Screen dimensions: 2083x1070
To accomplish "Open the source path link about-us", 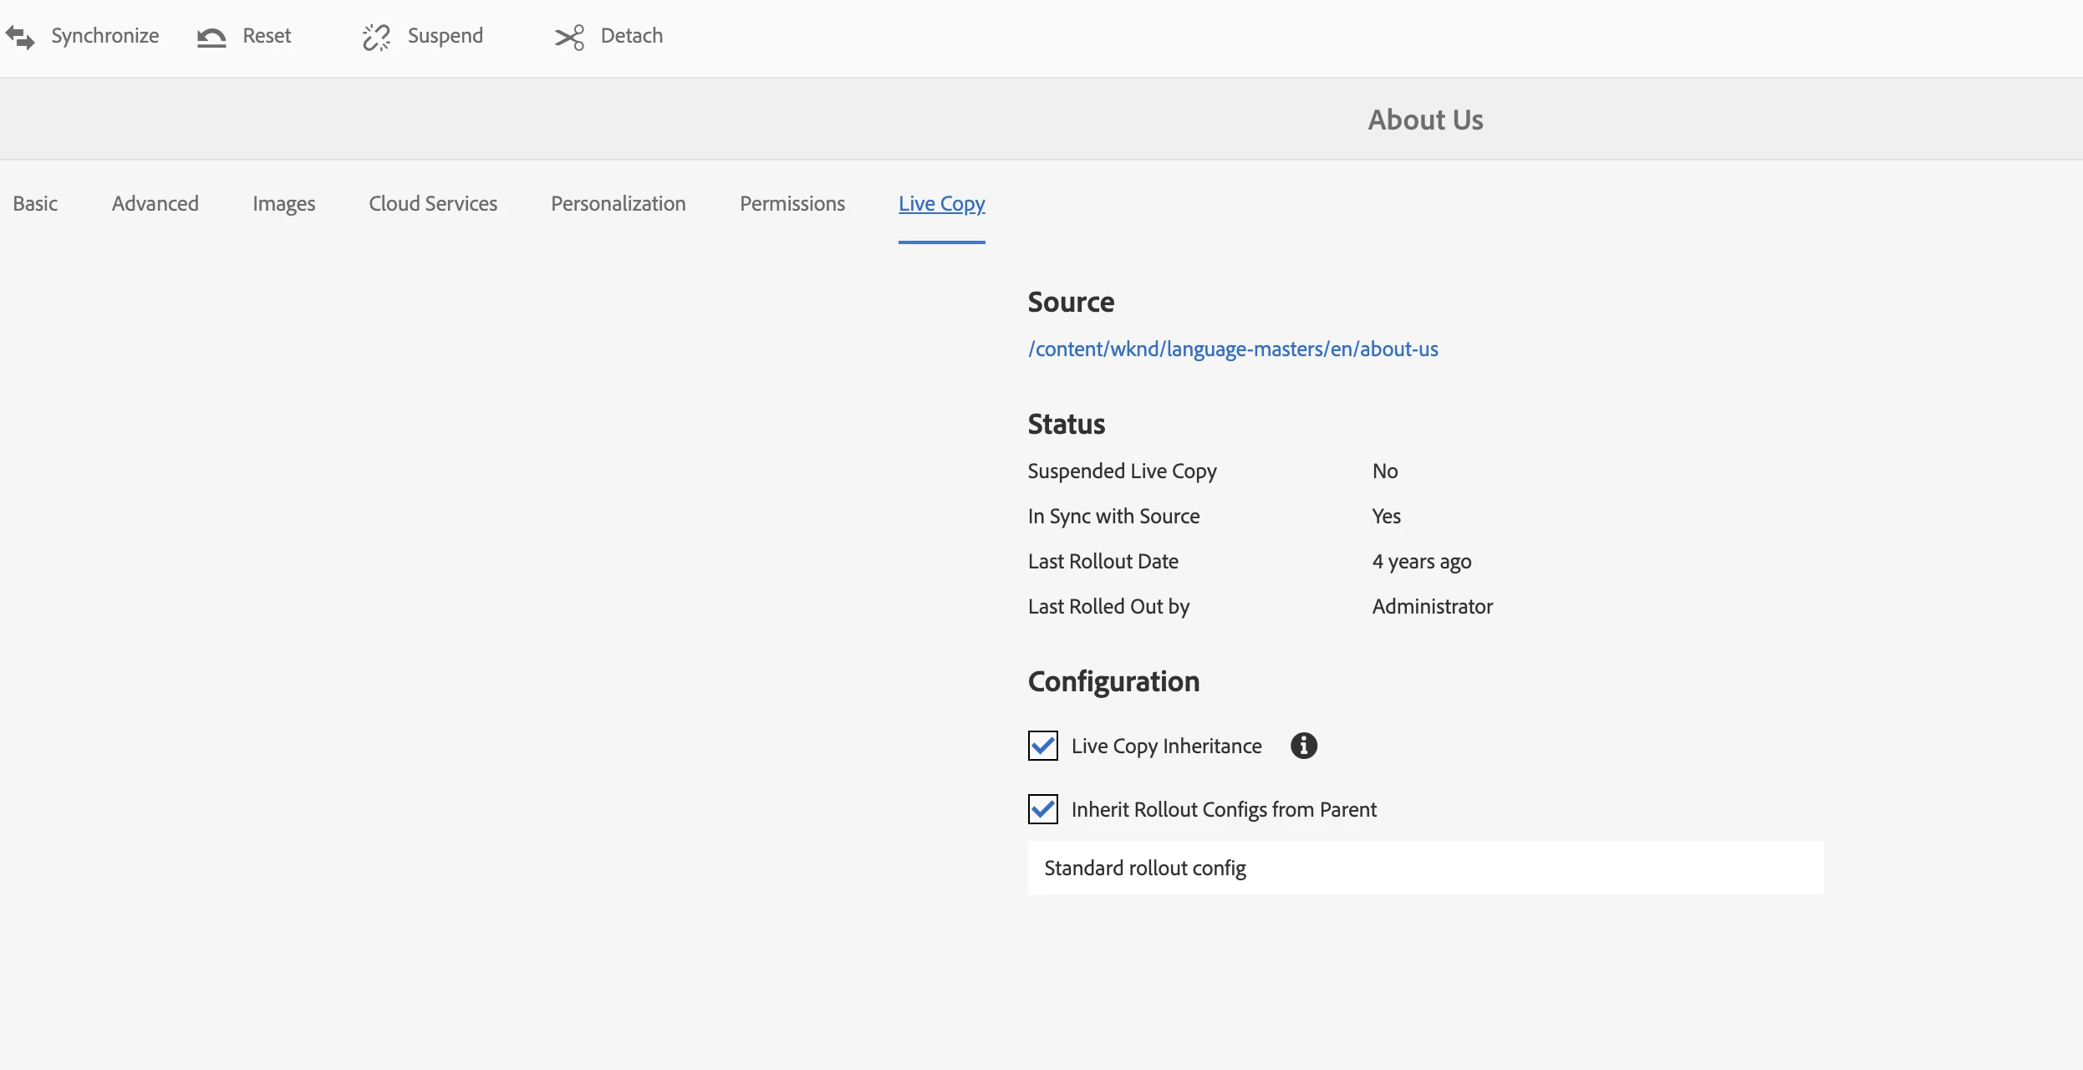I will pyautogui.click(x=1233, y=349).
